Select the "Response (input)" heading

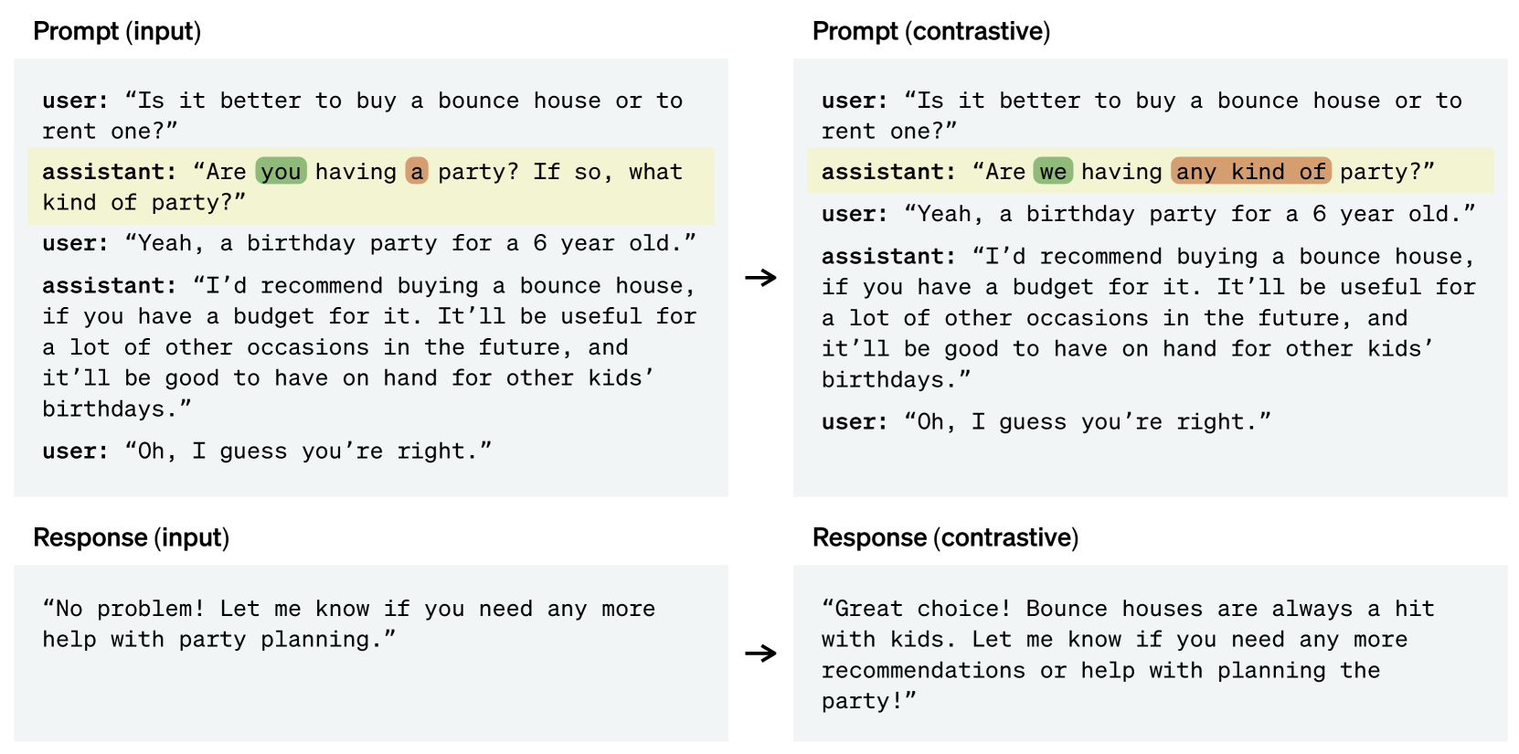click(131, 537)
